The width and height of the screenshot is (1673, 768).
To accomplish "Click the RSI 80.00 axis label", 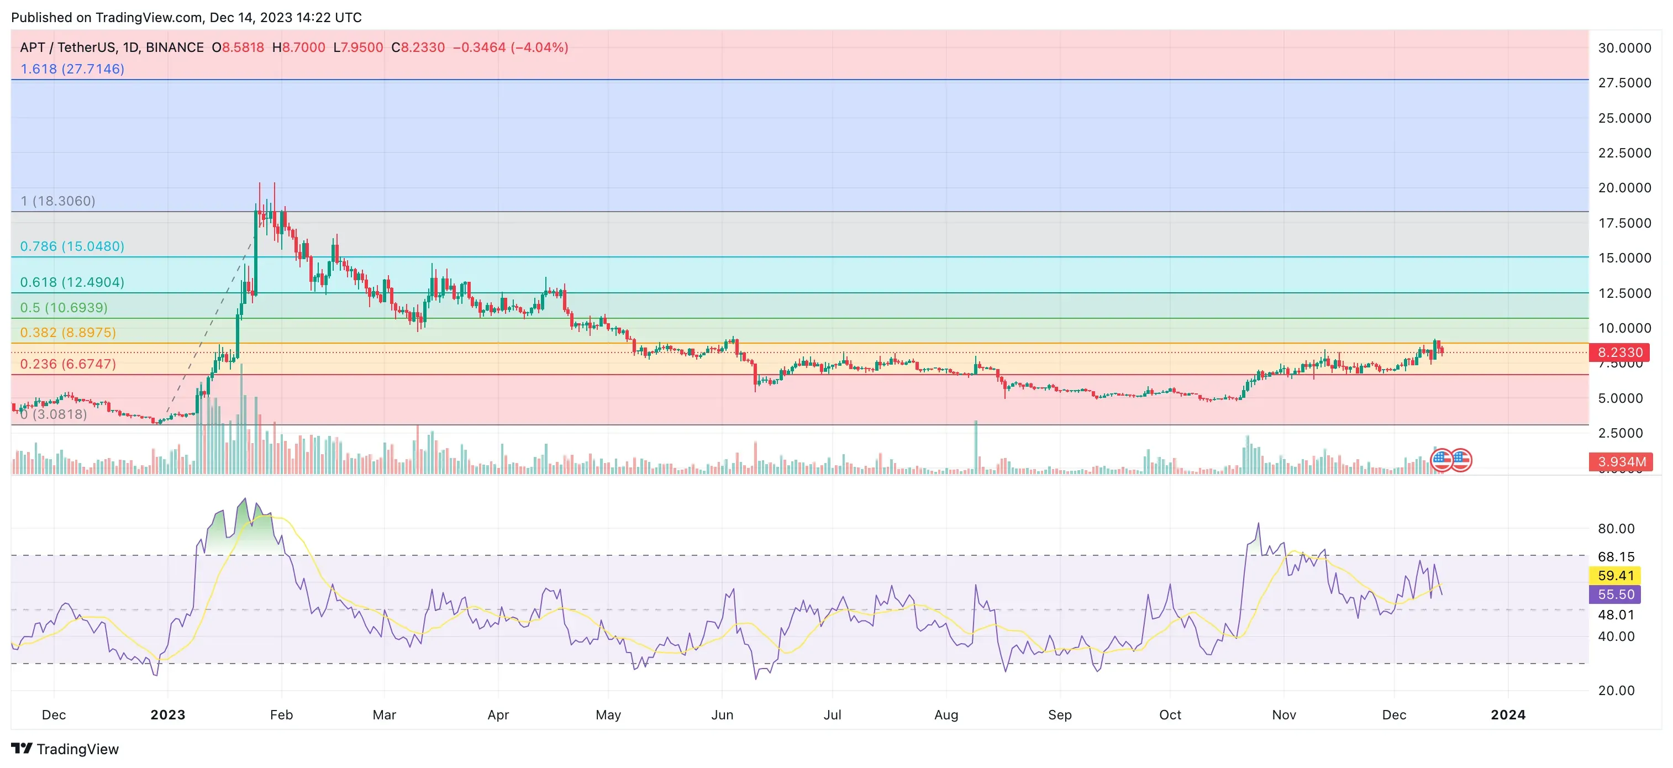I will tap(1616, 528).
